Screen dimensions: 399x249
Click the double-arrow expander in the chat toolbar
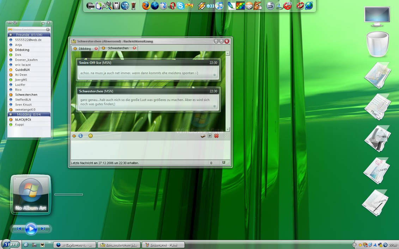pos(209,136)
